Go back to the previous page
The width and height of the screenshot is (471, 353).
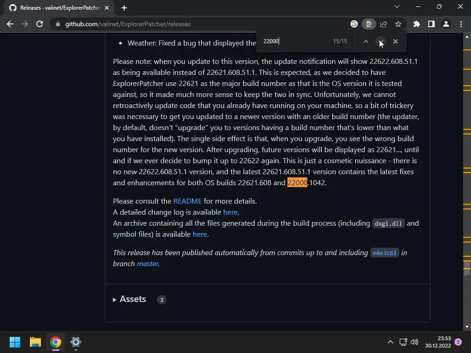click(10, 24)
